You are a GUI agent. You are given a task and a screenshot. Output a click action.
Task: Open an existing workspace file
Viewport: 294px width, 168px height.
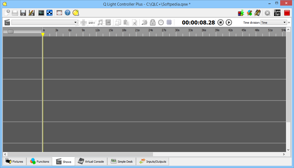(15, 13)
